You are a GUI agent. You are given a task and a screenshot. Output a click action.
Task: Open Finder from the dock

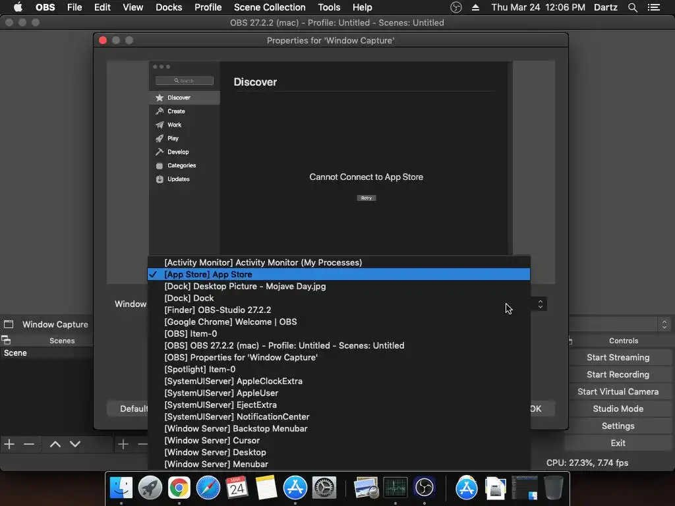121,488
